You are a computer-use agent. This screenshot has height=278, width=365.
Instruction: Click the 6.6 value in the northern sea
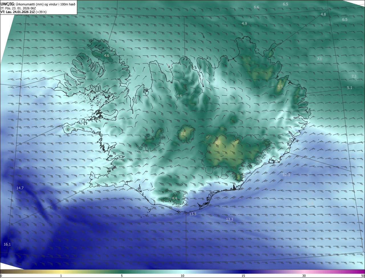pos(256,7)
